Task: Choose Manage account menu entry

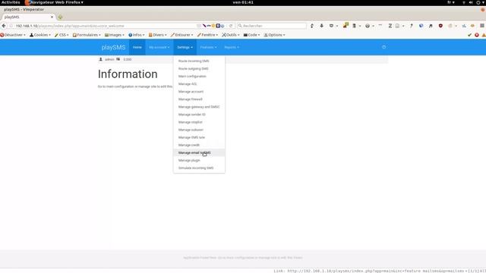Action: (199, 92)
